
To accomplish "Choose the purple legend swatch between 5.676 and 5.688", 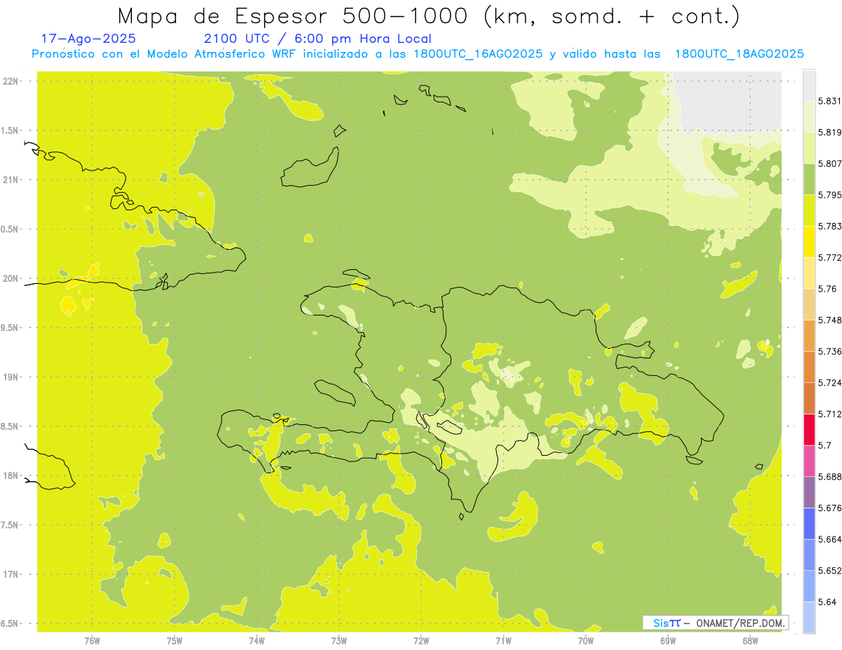I will point(809,492).
